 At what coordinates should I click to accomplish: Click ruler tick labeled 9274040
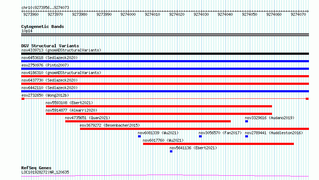tap(225, 14)
